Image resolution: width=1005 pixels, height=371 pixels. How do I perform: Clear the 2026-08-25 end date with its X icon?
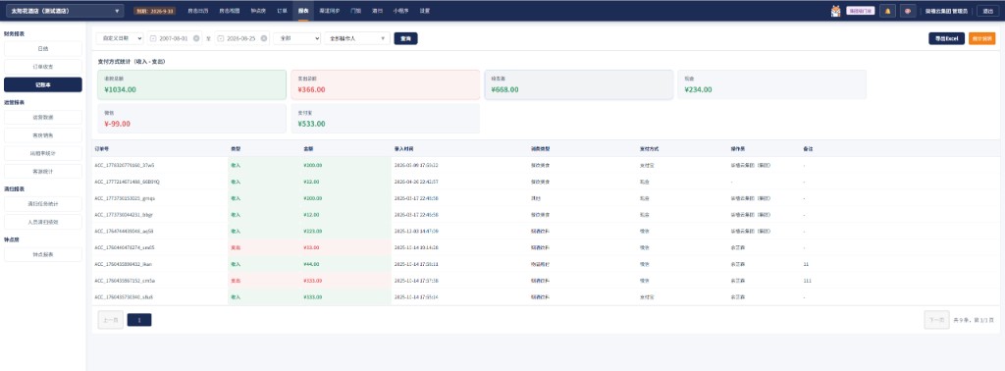264,38
